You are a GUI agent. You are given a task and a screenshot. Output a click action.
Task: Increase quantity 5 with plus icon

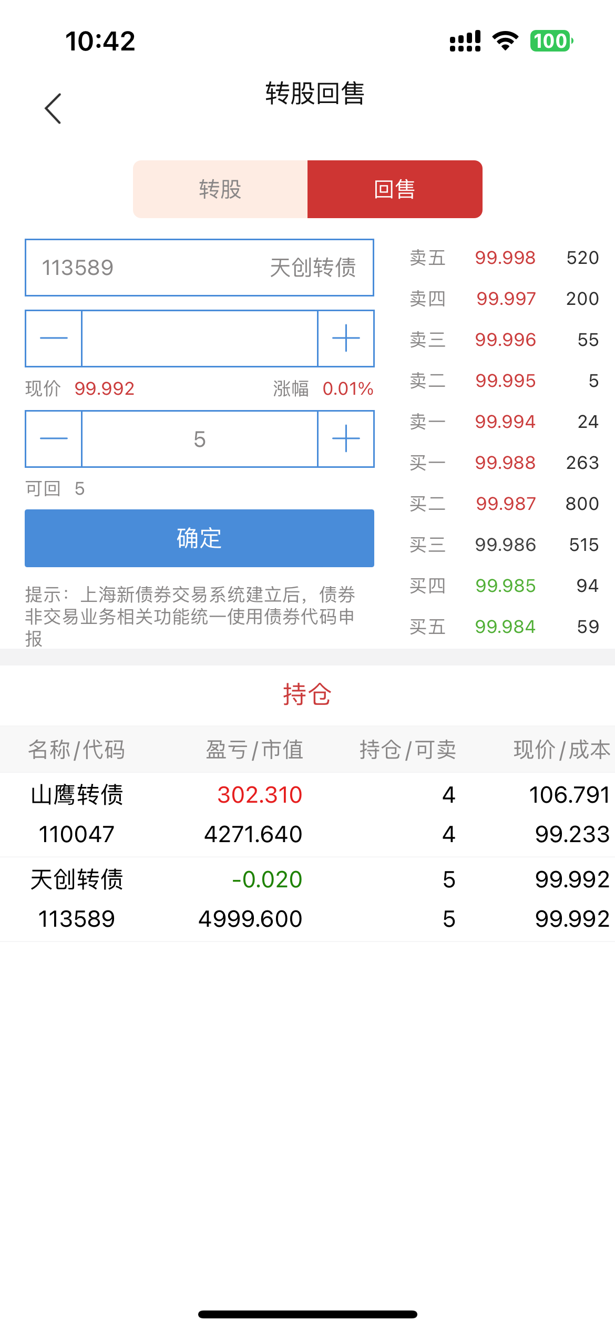(x=346, y=439)
